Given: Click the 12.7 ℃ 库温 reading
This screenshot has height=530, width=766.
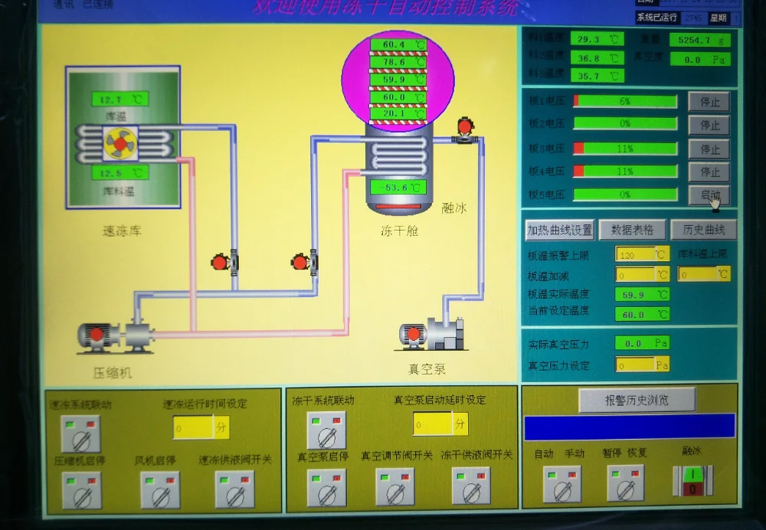Looking at the screenshot, I should (x=120, y=100).
